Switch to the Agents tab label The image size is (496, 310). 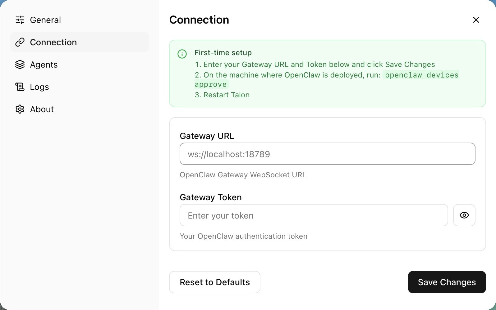coord(44,64)
